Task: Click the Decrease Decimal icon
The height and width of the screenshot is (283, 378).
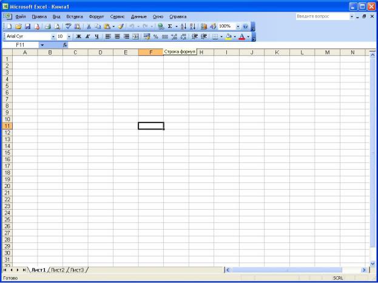Action: tap(183, 36)
